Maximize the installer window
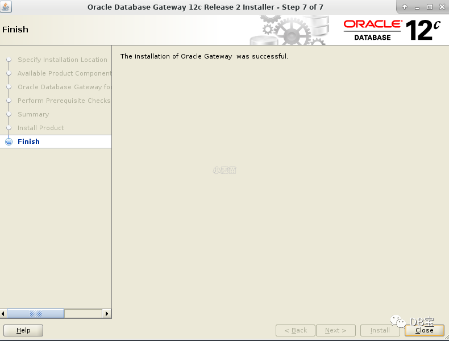This screenshot has height=341, width=449. click(430, 7)
